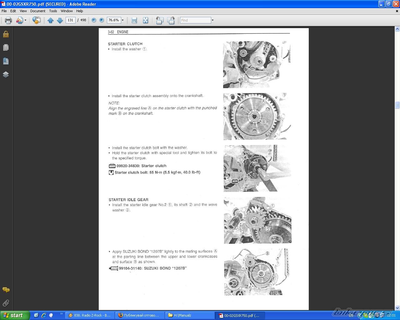Click the Windows start button
This screenshot has height=320, width=400.
pos(14,315)
